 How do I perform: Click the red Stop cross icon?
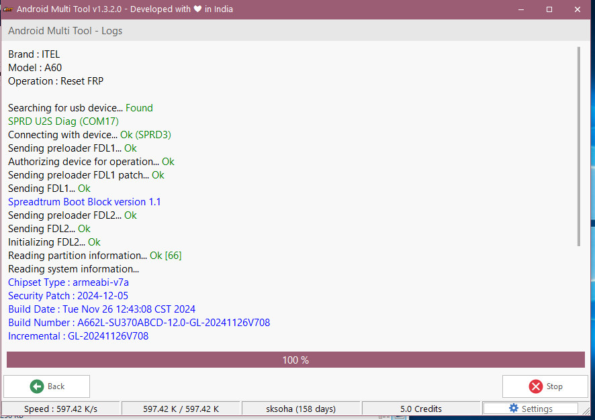pos(535,386)
